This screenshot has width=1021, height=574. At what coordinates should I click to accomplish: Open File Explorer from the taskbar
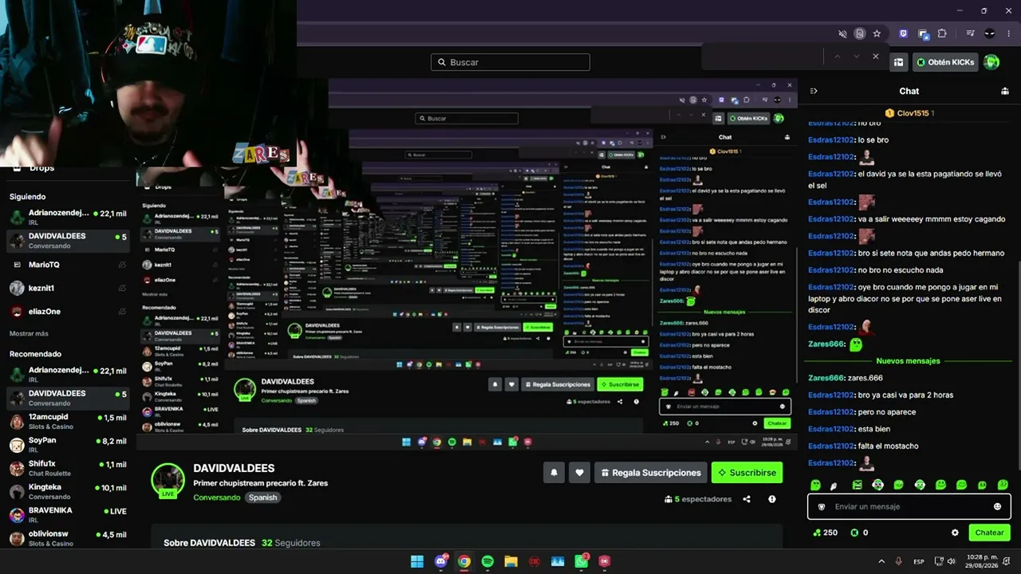511,561
